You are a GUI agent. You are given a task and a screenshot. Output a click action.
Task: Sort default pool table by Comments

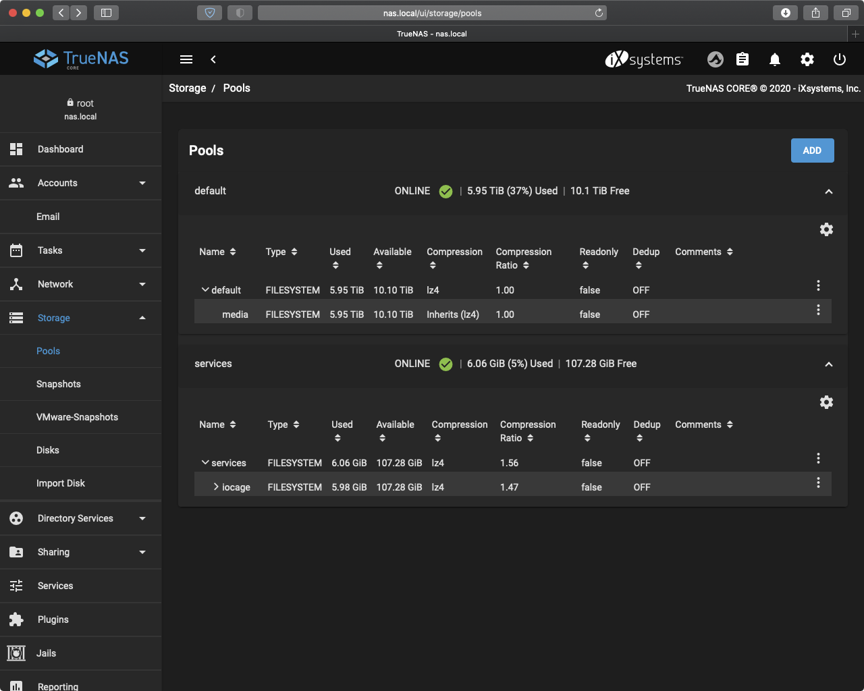click(704, 252)
